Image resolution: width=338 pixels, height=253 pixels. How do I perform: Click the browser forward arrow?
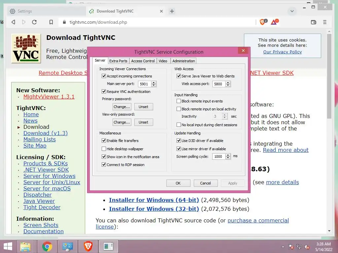[x=24, y=22]
